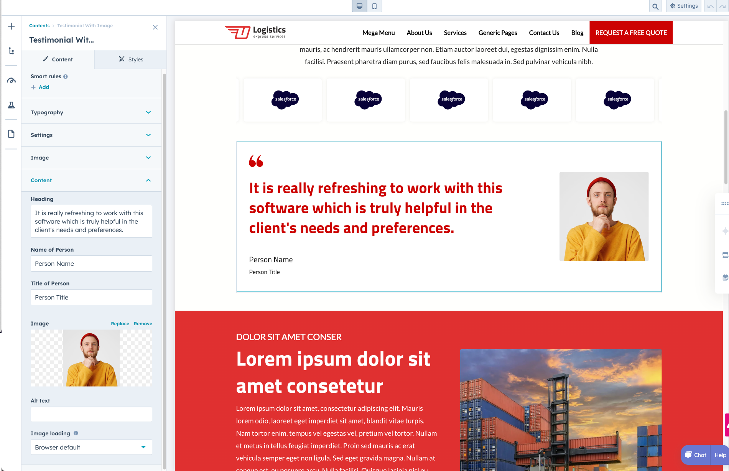Open the page file icon in sidebar

(x=12, y=134)
